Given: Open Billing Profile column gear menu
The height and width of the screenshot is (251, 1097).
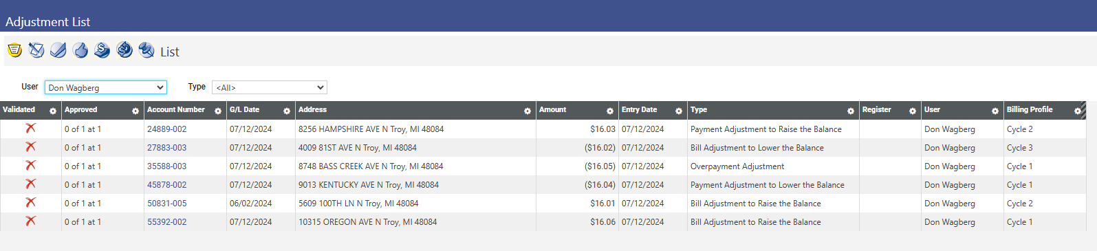Looking at the screenshot, I should [1078, 111].
